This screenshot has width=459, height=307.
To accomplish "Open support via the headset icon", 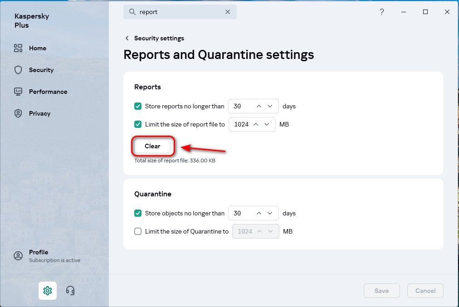I will 70,291.
